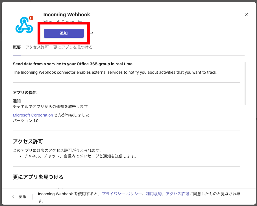Go back with the 戻る button
The width and height of the screenshot is (257, 206).
(19, 197)
